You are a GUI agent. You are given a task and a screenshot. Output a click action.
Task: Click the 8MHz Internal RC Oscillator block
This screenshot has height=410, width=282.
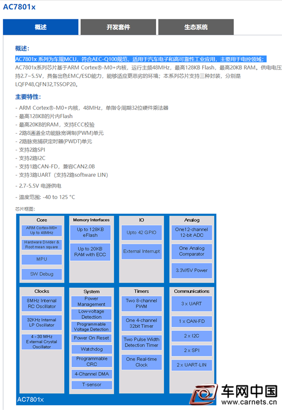coord(41,304)
